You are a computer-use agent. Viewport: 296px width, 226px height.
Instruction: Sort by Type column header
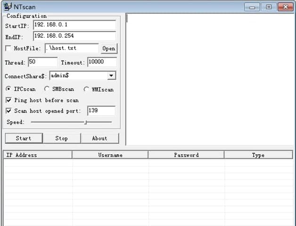tap(258, 155)
